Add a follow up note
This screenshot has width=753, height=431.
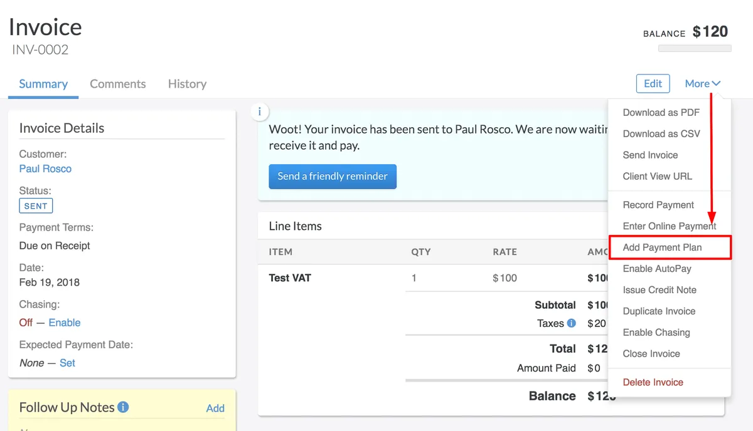(215, 408)
